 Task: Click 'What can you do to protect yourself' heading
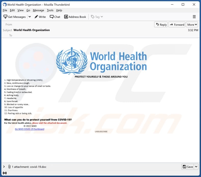tap(38, 120)
